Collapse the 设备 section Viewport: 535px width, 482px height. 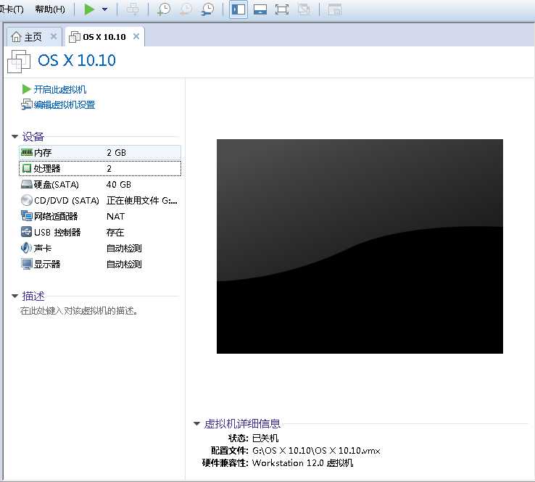point(14,136)
